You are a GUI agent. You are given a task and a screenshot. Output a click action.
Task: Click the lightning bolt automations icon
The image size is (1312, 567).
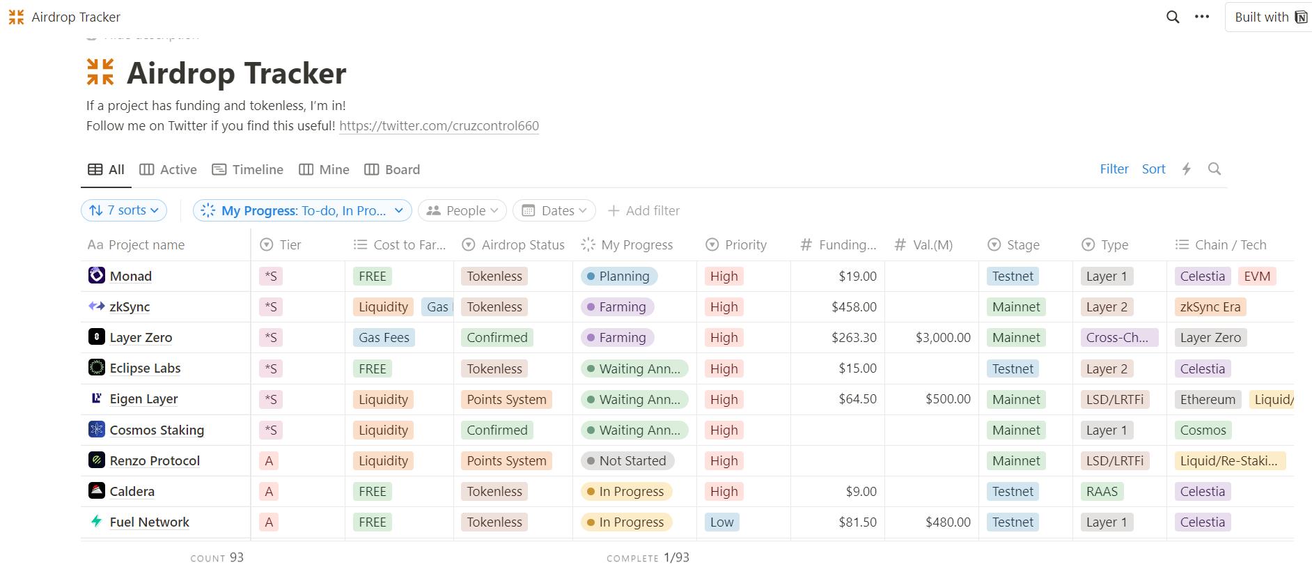pos(1187,169)
